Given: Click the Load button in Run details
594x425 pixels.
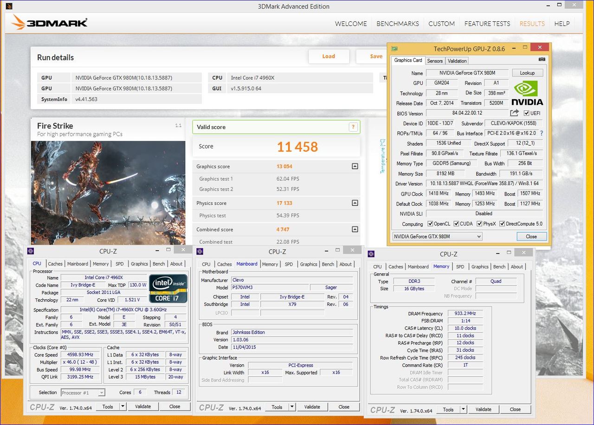Looking at the screenshot, I should (x=329, y=56).
